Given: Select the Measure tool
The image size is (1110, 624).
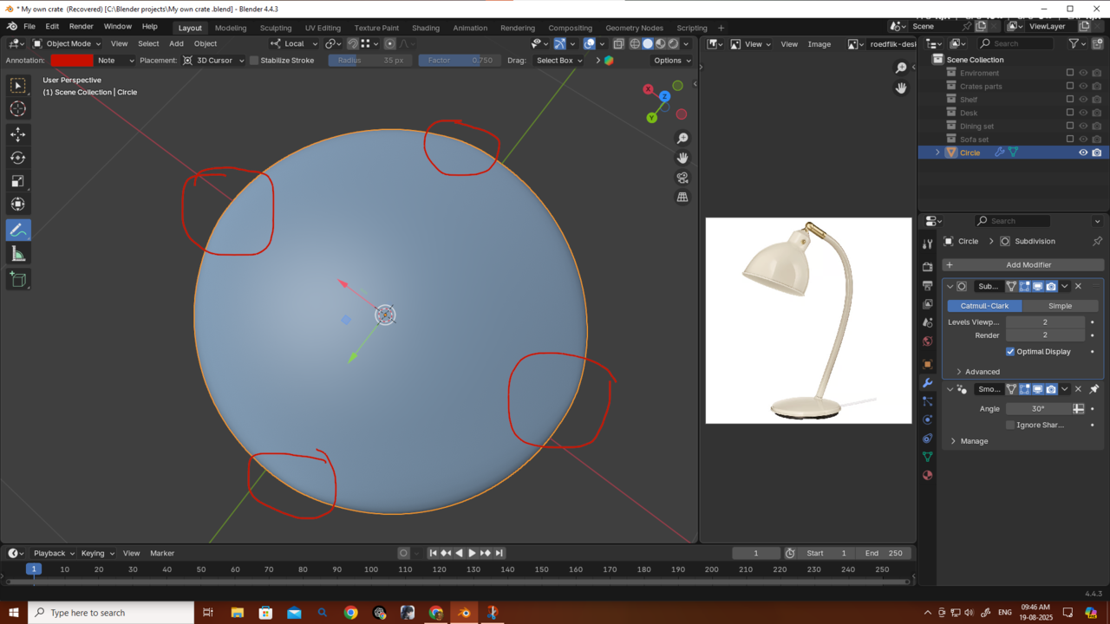Looking at the screenshot, I should 18,253.
